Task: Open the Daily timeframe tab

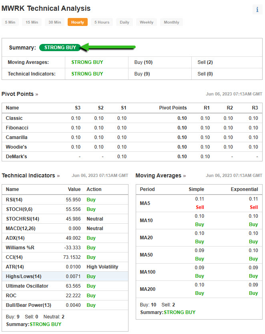Action: coord(124,22)
